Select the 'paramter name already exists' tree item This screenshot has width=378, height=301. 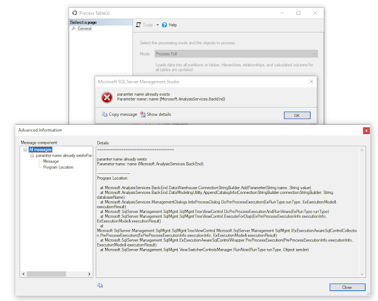tap(64, 156)
